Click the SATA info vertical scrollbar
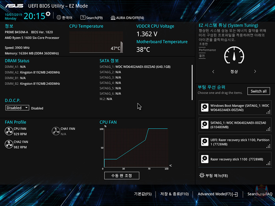This screenshot has width=275, height=206. [x=192, y=82]
